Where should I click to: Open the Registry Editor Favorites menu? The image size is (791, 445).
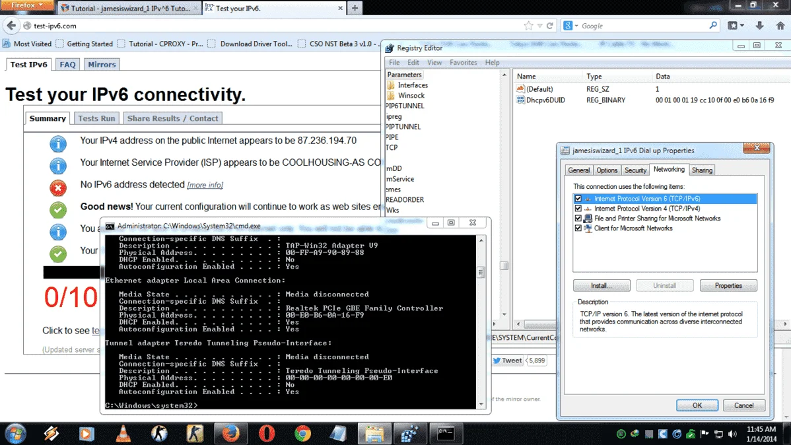tap(463, 63)
